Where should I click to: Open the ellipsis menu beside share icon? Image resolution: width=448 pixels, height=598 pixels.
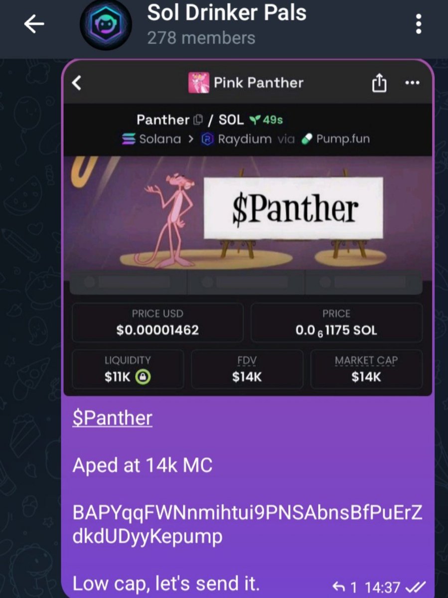point(412,83)
